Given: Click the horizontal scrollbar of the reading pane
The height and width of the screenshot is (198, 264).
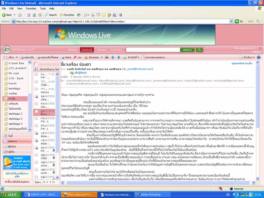Looking at the screenshot, I should click(158, 183).
